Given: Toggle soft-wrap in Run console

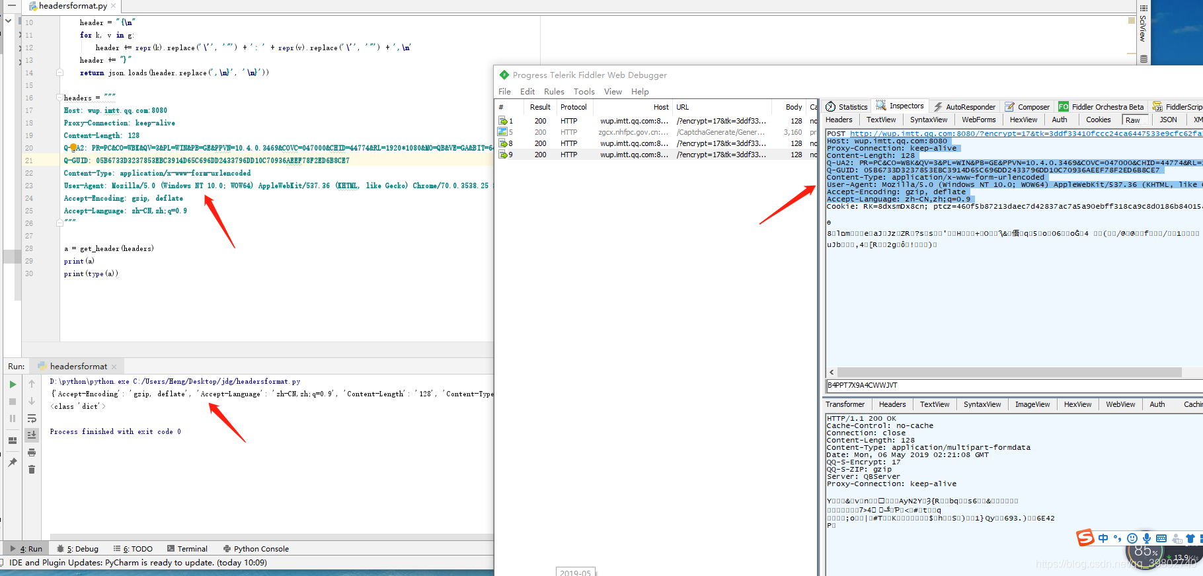Looking at the screenshot, I should 32,418.
